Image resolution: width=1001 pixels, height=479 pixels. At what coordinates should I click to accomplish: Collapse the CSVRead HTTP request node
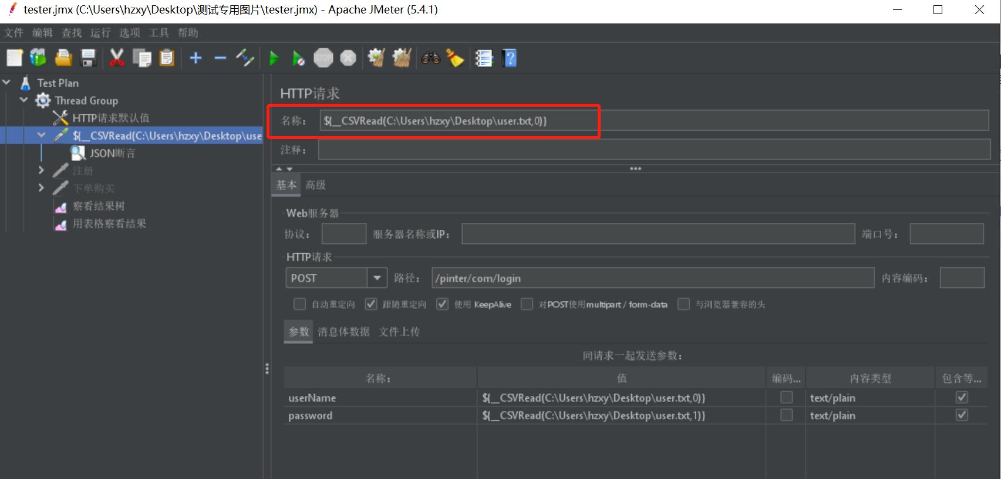[x=41, y=135]
